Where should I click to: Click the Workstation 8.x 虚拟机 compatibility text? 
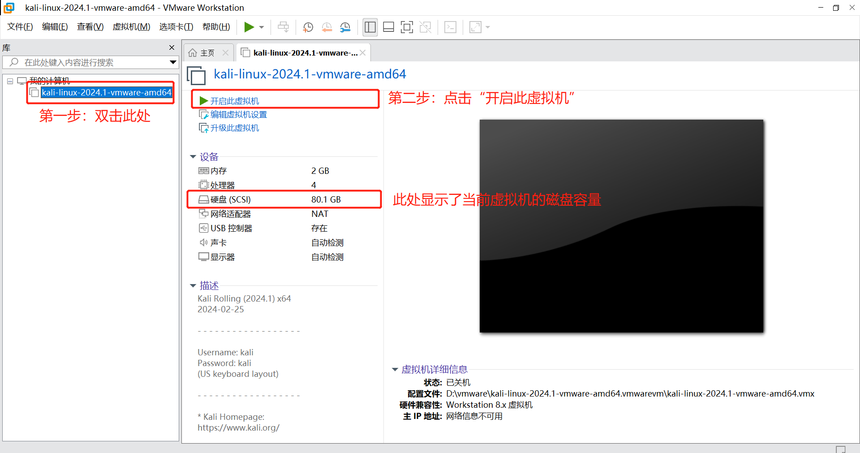pyautogui.click(x=489, y=405)
